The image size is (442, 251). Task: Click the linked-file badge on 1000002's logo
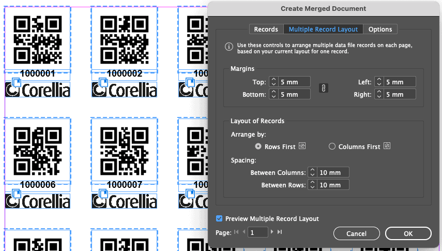[103, 83]
